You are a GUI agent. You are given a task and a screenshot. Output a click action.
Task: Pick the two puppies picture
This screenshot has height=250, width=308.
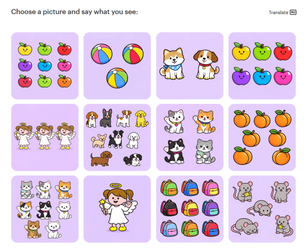pyautogui.click(x=190, y=66)
